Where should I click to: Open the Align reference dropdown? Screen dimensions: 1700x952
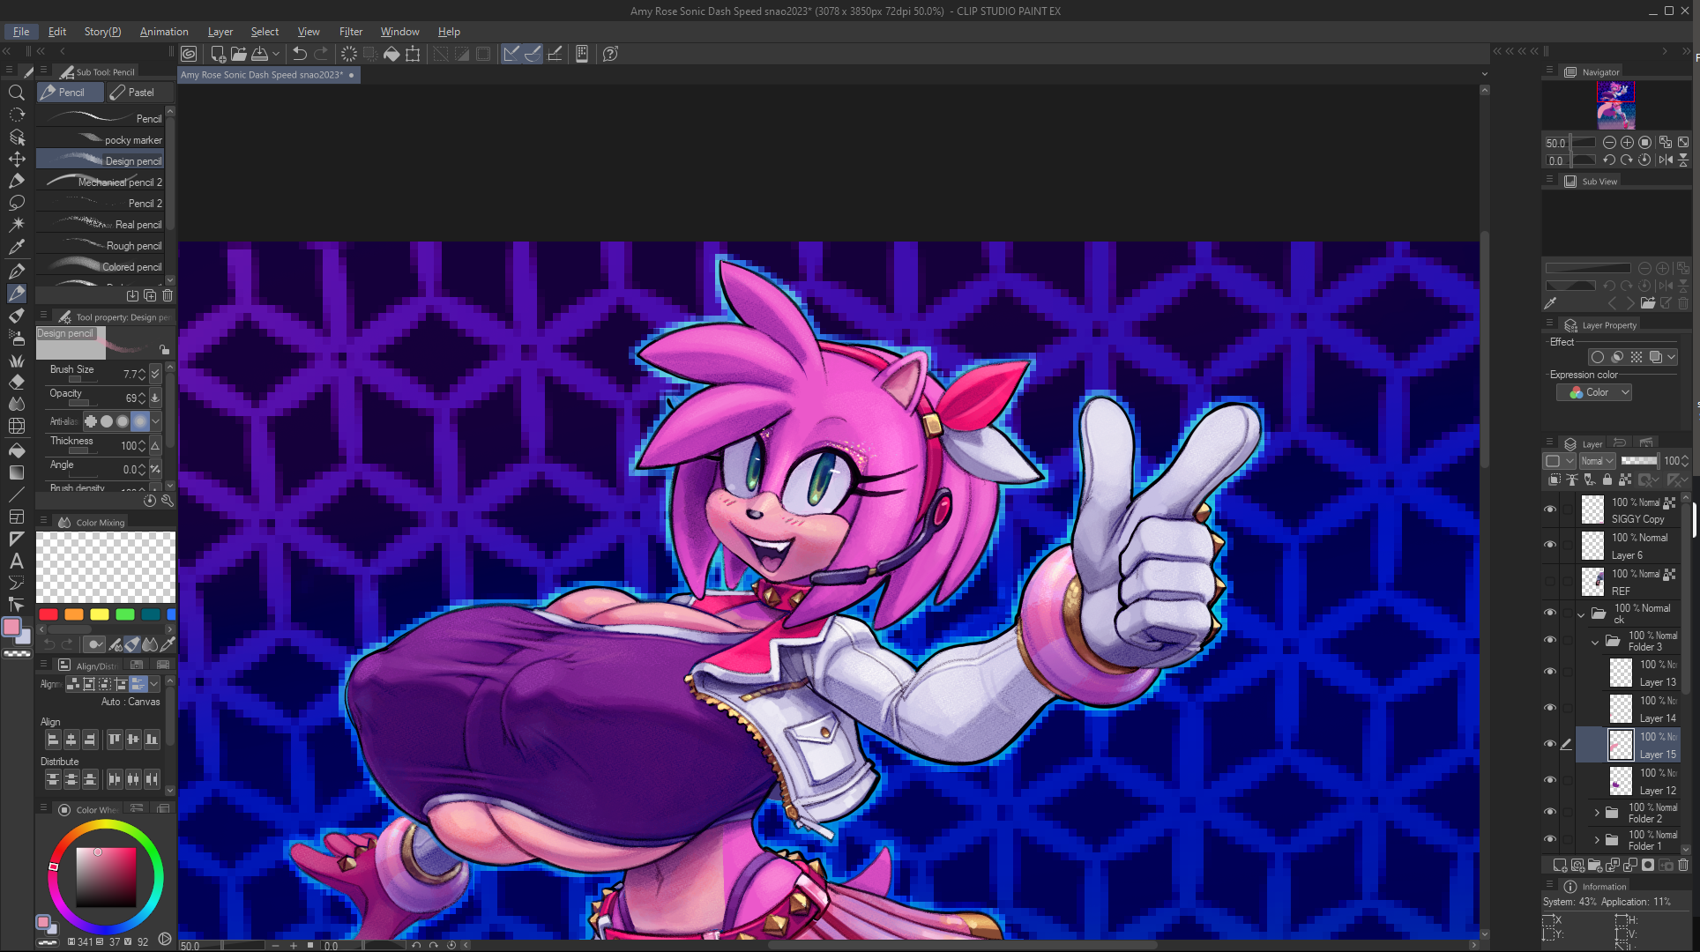coord(154,684)
